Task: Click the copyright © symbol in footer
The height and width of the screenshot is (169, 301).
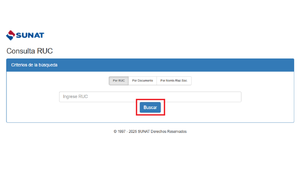Action: pos(115,131)
